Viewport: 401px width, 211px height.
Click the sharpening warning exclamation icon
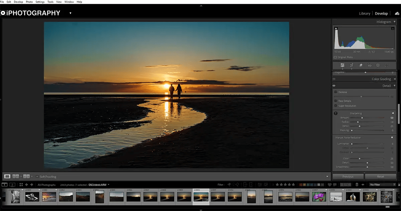tap(336, 113)
